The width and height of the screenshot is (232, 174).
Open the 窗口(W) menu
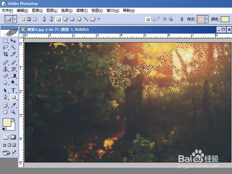point(113,10)
